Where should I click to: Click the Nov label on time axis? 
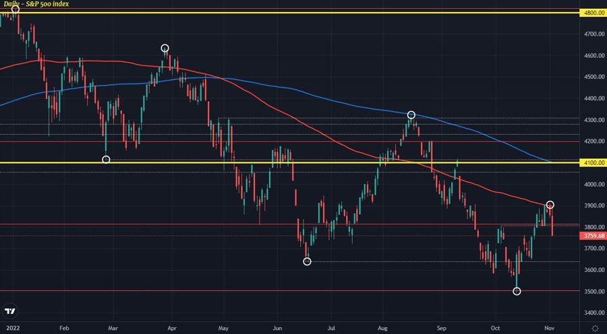coord(550,327)
